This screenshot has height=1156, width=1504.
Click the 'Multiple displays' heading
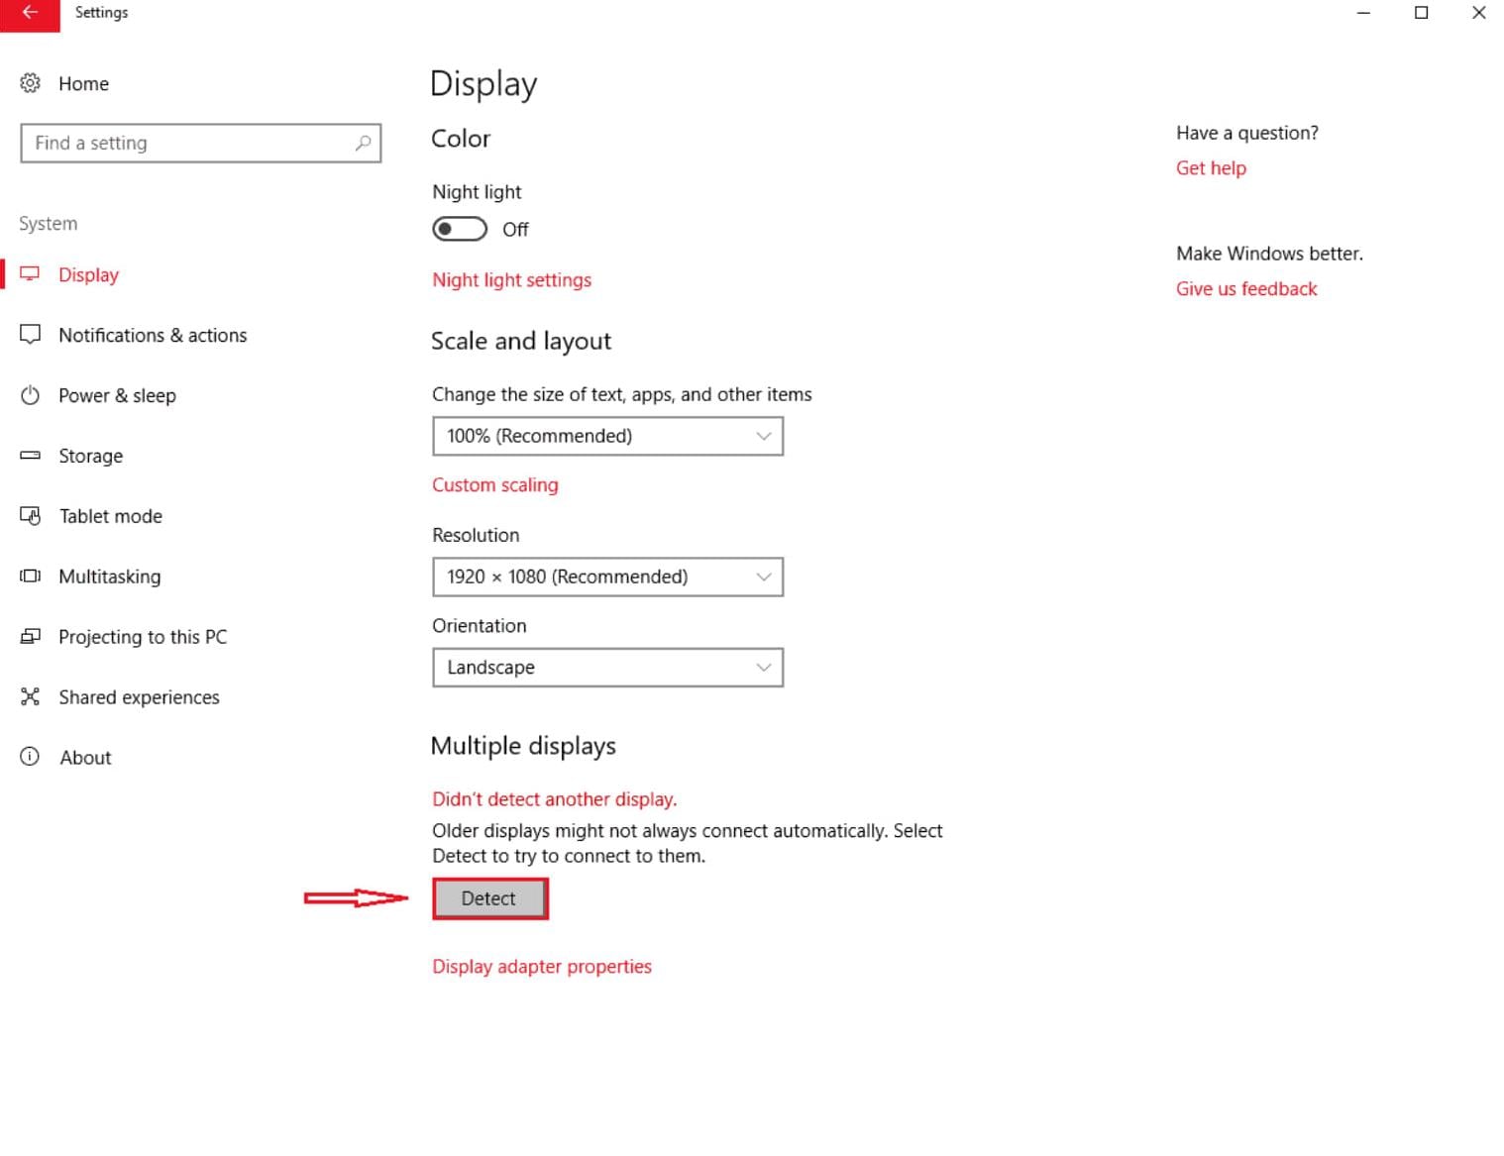523,746
